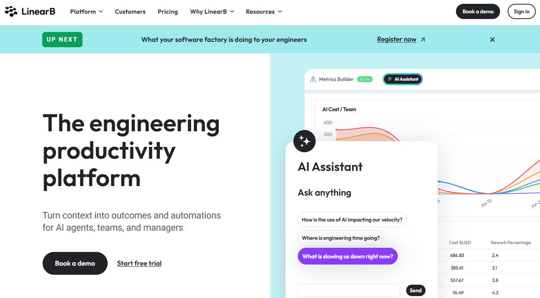Open the Register now link
The height and width of the screenshot is (298, 540).
coord(397,39)
